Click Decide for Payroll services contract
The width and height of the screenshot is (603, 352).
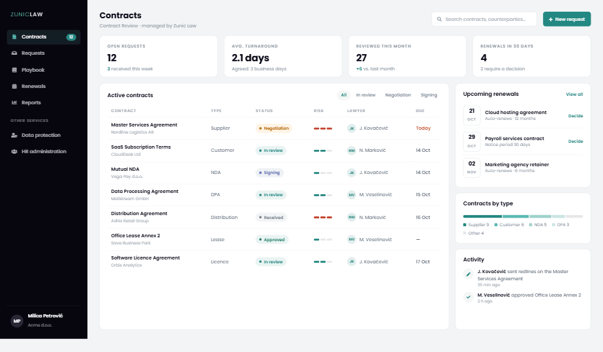tap(576, 141)
